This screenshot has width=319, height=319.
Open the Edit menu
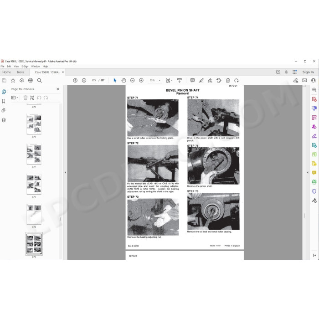coord(9,67)
